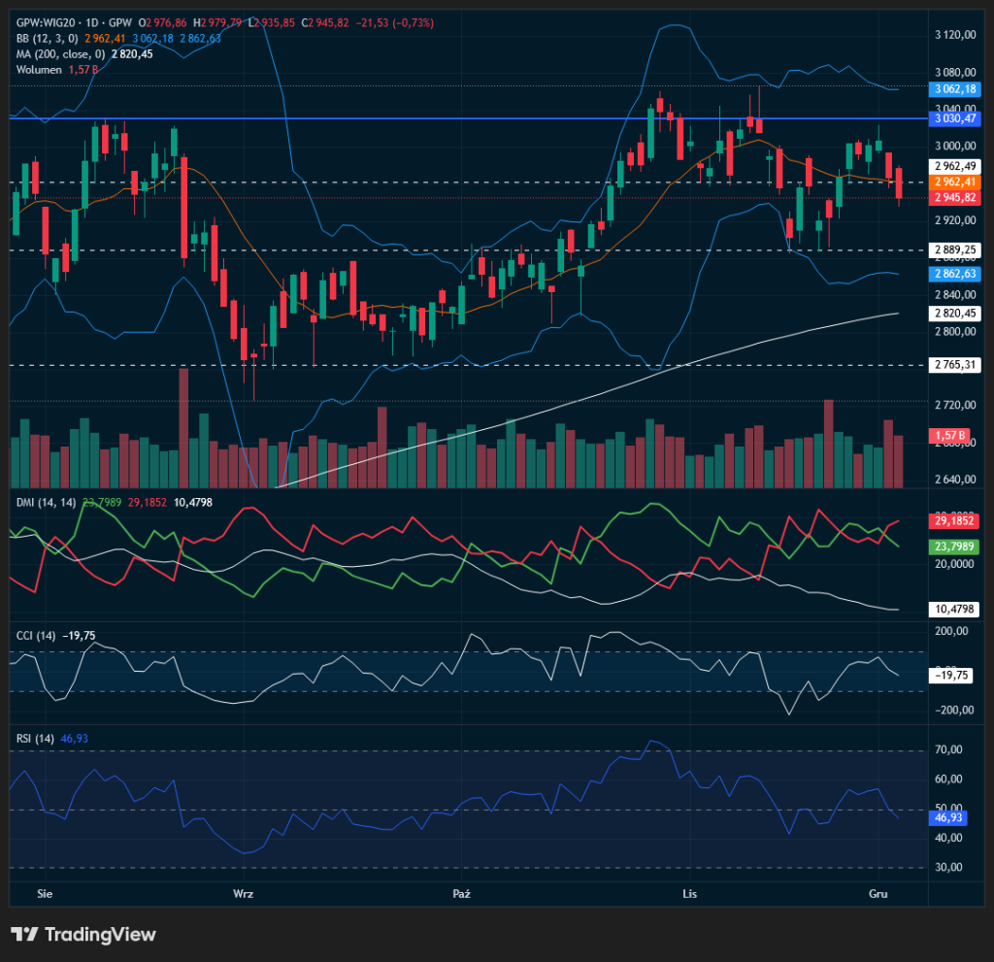Click the 1,57 B volume label

pos(948,437)
